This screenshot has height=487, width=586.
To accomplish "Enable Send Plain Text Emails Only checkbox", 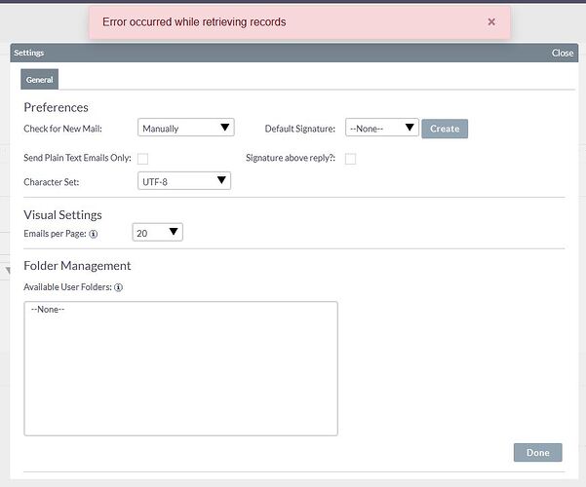I will coord(142,159).
